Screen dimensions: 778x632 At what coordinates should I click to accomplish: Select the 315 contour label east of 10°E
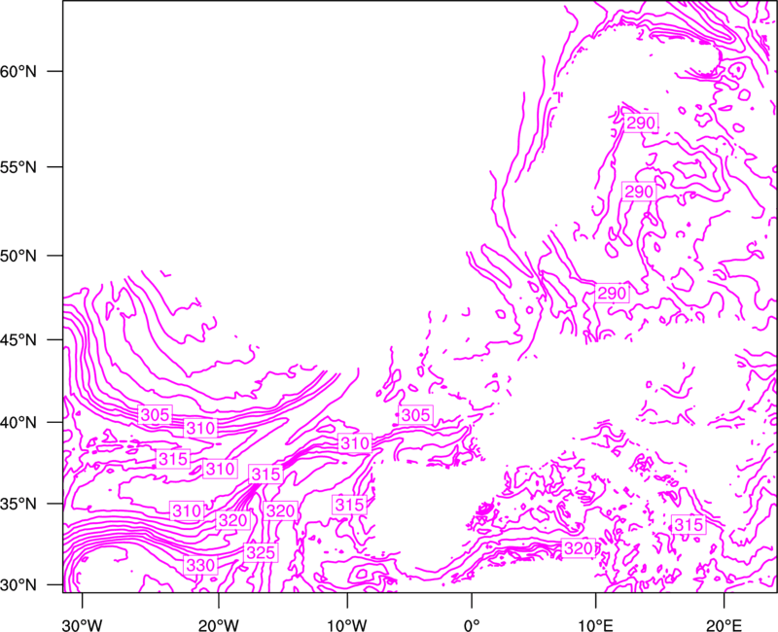[689, 524]
